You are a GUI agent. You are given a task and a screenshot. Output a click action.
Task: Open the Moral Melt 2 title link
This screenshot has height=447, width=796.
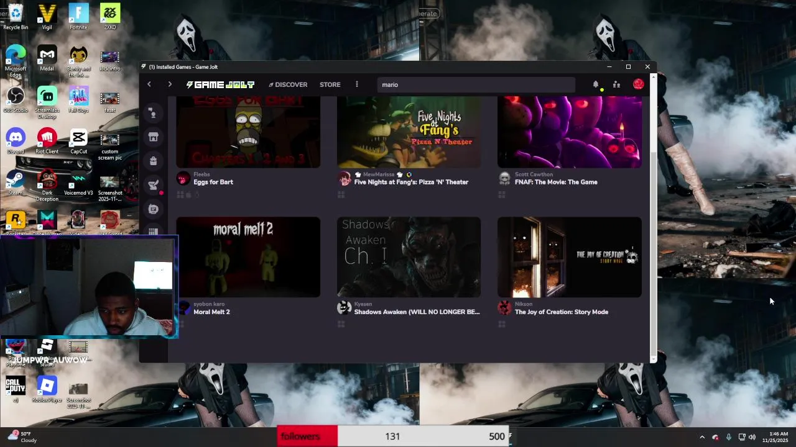coord(211,312)
